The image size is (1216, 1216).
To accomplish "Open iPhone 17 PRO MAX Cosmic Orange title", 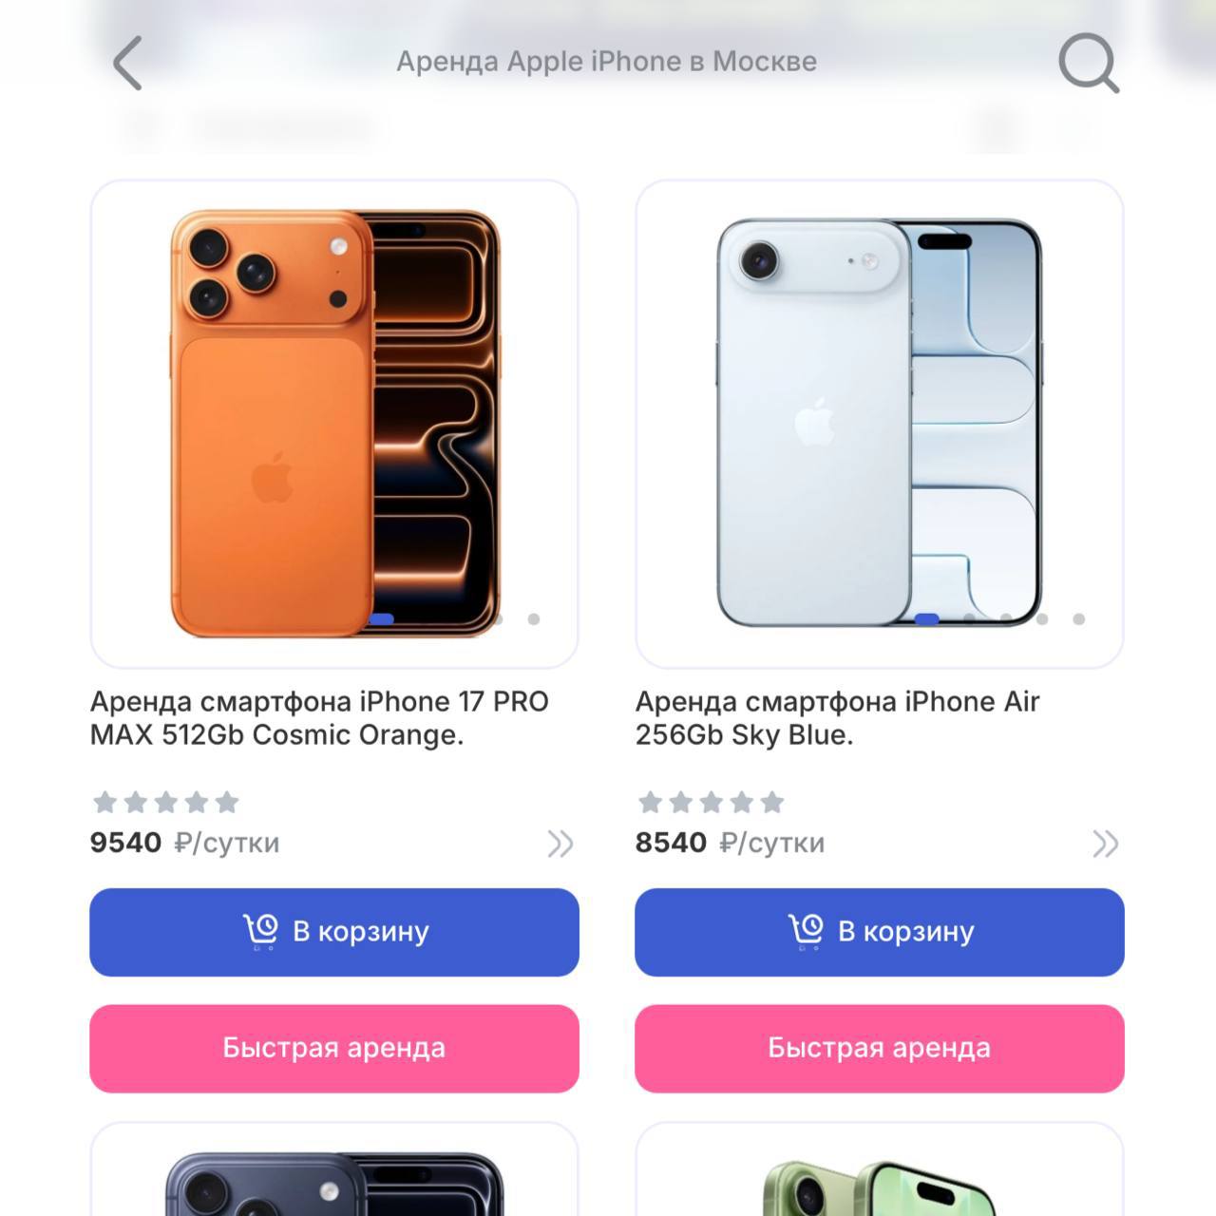I will (319, 718).
